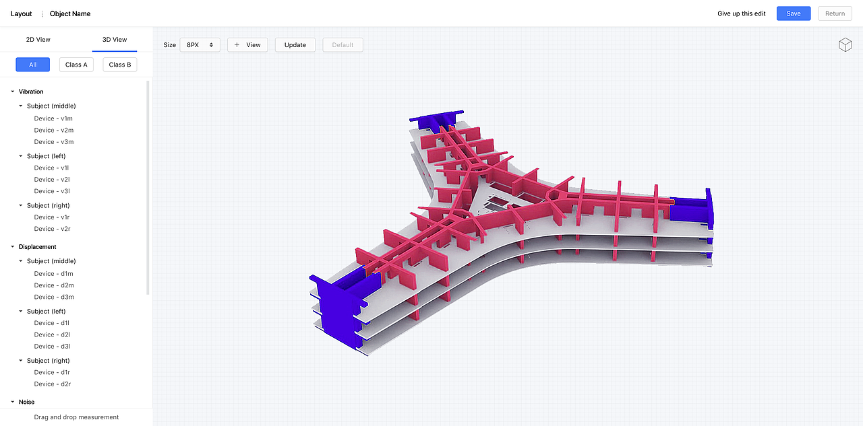The width and height of the screenshot is (863, 426).
Task: Switch to the 3D View tab
Action: coord(115,39)
